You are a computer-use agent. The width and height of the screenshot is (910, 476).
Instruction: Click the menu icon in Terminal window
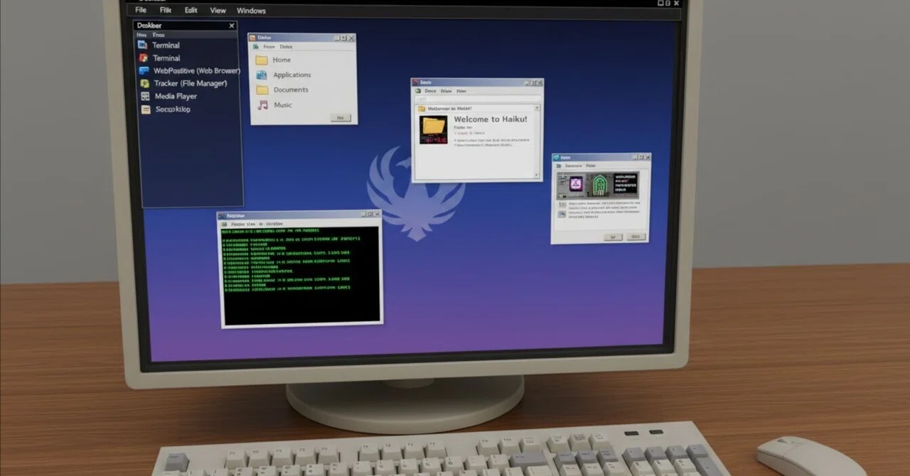pyautogui.click(x=223, y=224)
